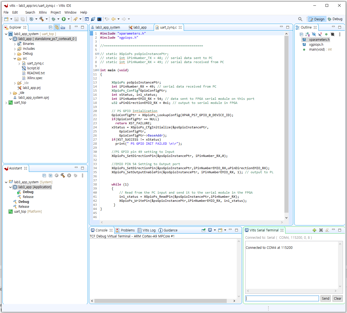Toggle hide inactive elements in Outline
Viewport: 347px width, 313px height.
click(333, 34)
